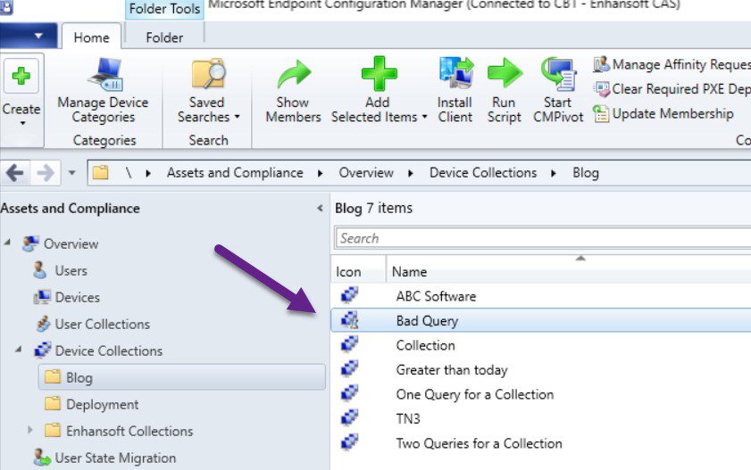Switch to the Folder ribbon tab
The width and height of the screenshot is (751, 470).
pos(163,37)
